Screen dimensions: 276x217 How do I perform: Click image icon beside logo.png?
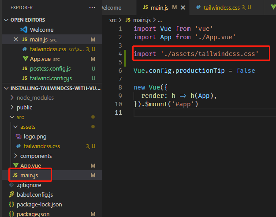coord(19,136)
